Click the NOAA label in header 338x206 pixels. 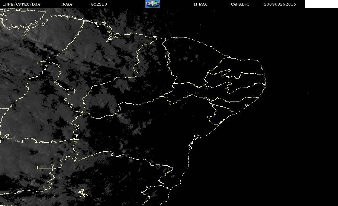point(67,4)
